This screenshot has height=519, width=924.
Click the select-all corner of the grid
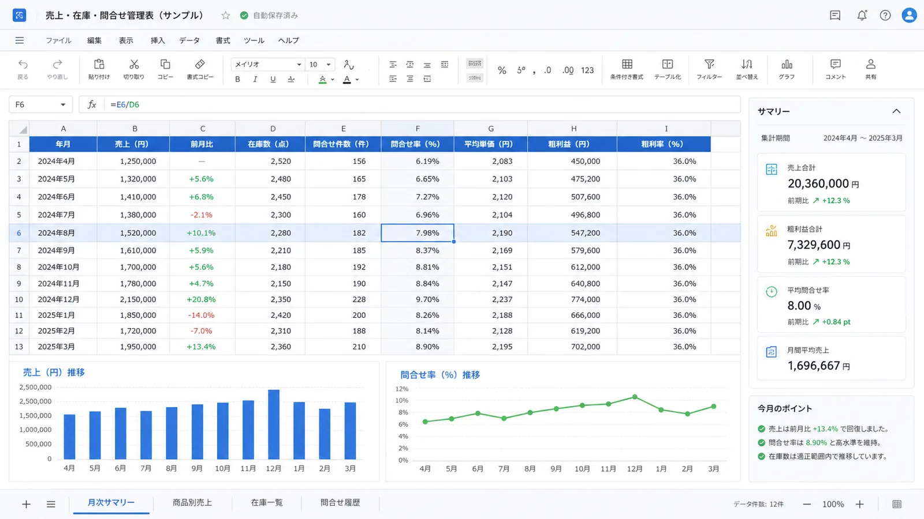(x=19, y=129)
